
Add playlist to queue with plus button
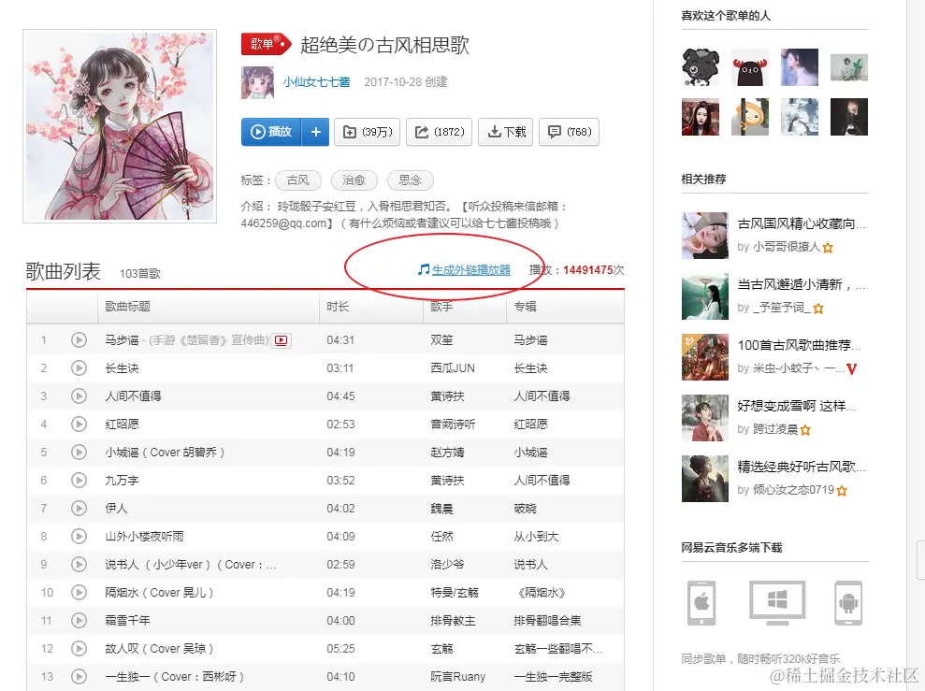(315, 132)
